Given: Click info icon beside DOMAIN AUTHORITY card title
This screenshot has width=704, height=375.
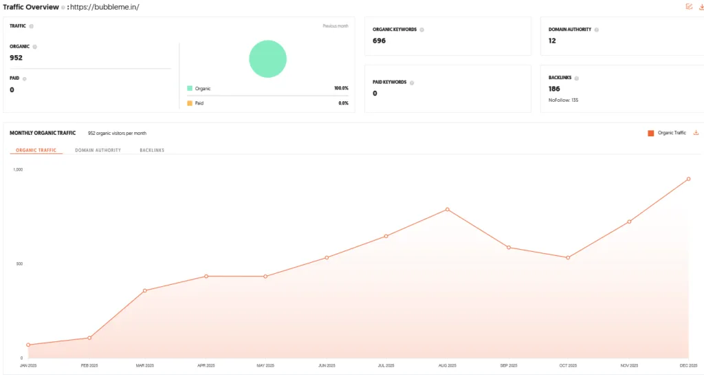Looking at the screenshot, I should (596, 30).
